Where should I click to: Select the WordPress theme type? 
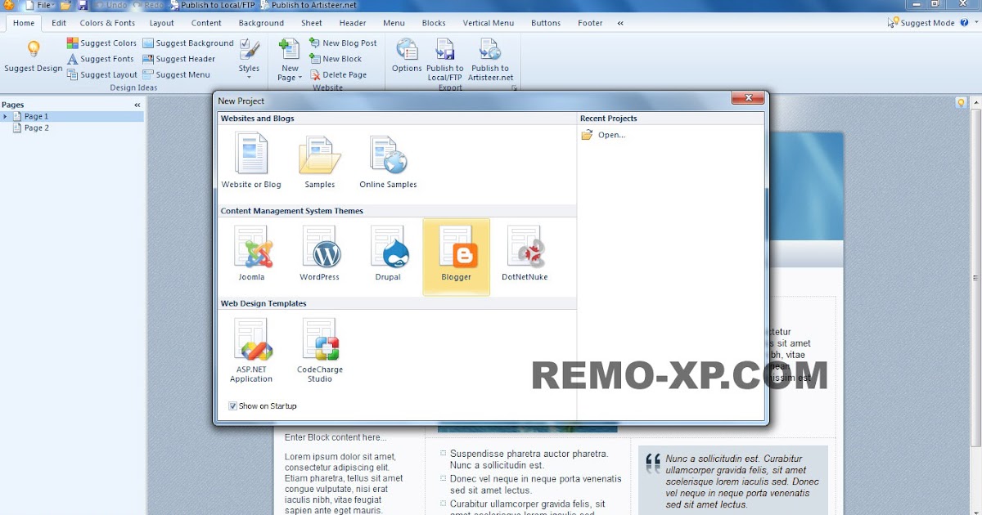(x=319, y=253)
